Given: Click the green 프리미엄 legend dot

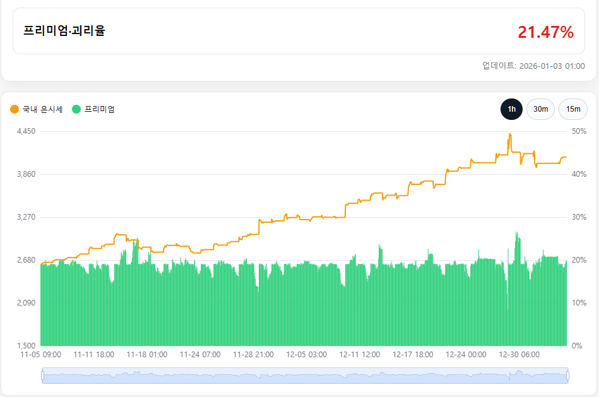Looking at the screenshot, I should [x=76, y=109].
